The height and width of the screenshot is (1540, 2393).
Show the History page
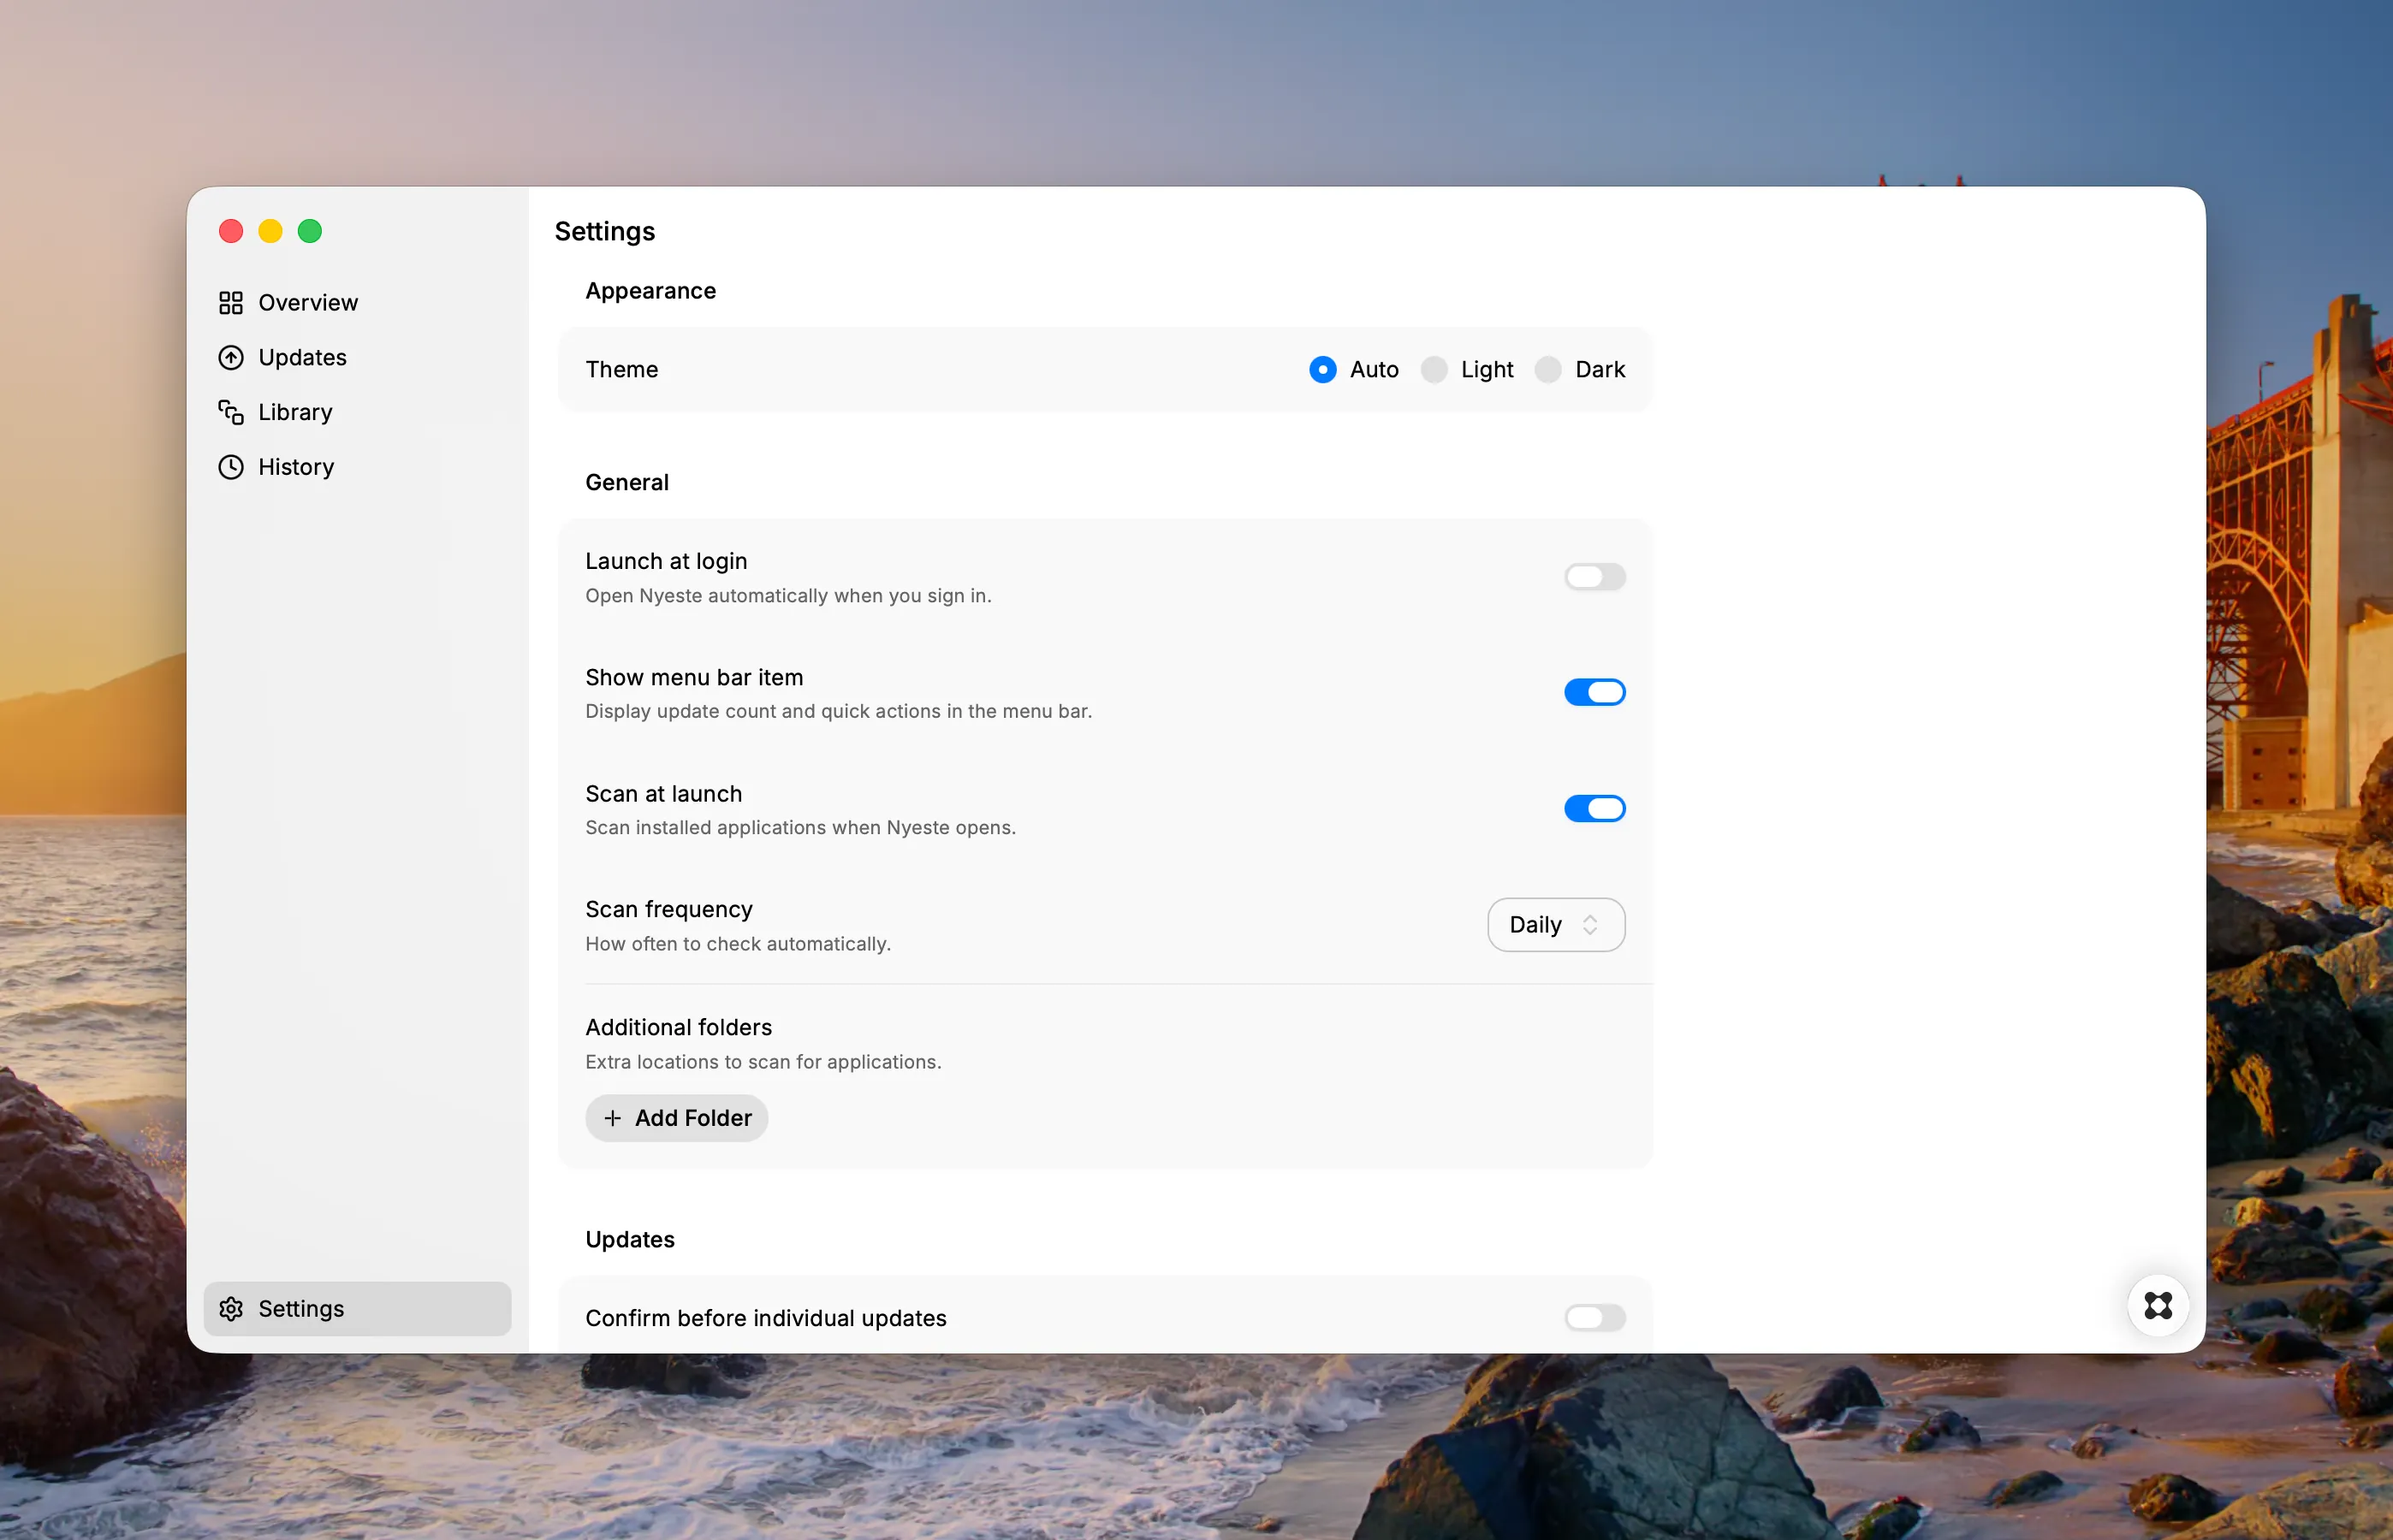pos(357,467)
